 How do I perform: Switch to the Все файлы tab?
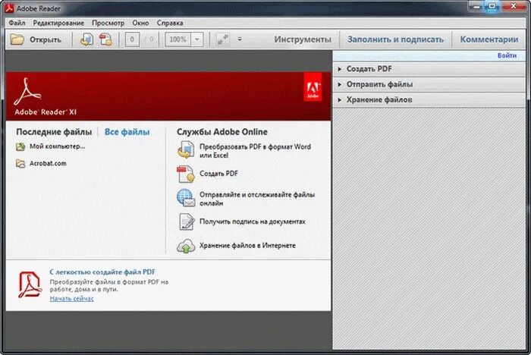[x=127, y=132]
